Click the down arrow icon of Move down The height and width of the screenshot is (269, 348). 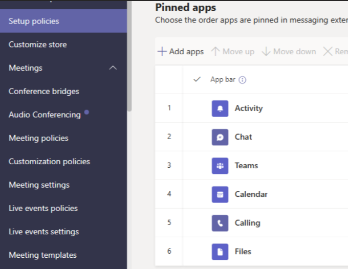[266, 52]
